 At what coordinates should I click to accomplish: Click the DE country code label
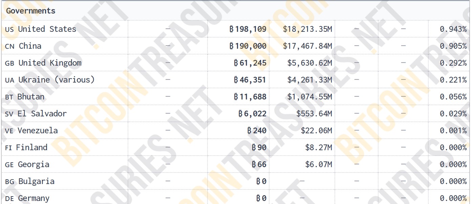tap(9, 199)
